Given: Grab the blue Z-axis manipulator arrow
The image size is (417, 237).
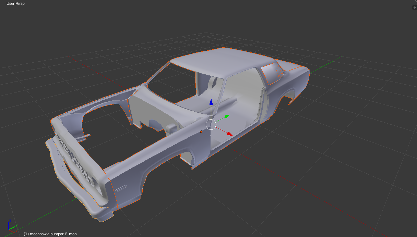Looking at the screenshot, I should [211, 102].
